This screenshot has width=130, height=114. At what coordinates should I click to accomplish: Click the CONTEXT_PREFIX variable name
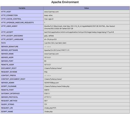(9, 76)
